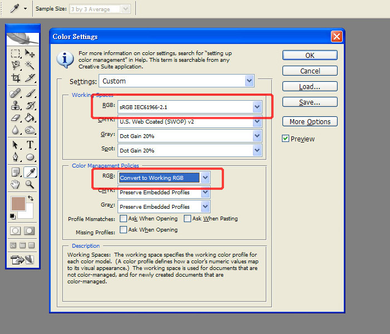Expand the working space RGB dropdown
This screenshot has height=334, width=390.
[257, 107]
